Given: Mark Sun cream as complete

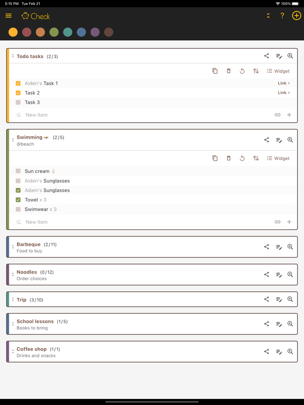Looking at the screenshot, I should point(18,171).
